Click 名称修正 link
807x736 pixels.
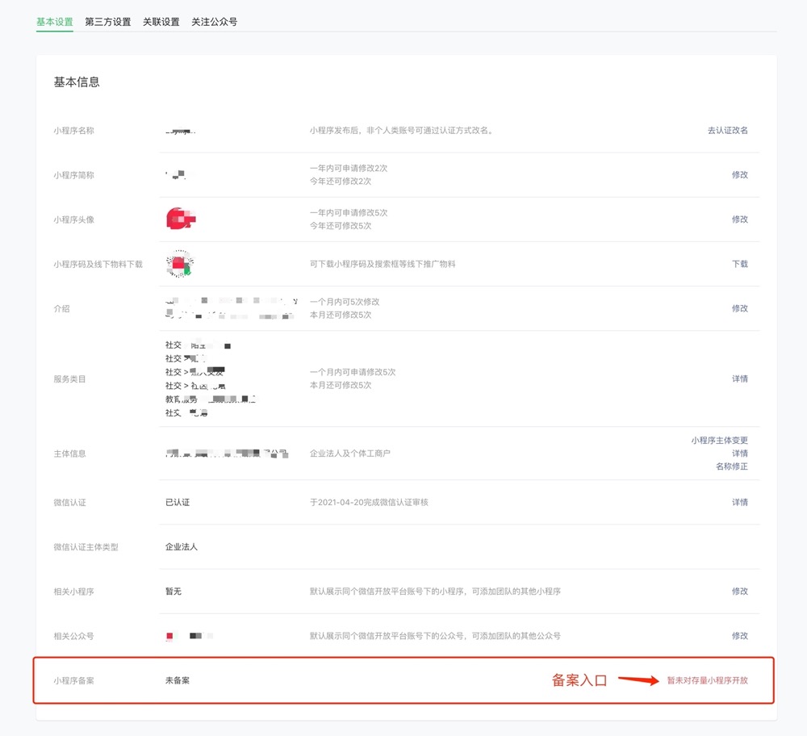point(731,466)
